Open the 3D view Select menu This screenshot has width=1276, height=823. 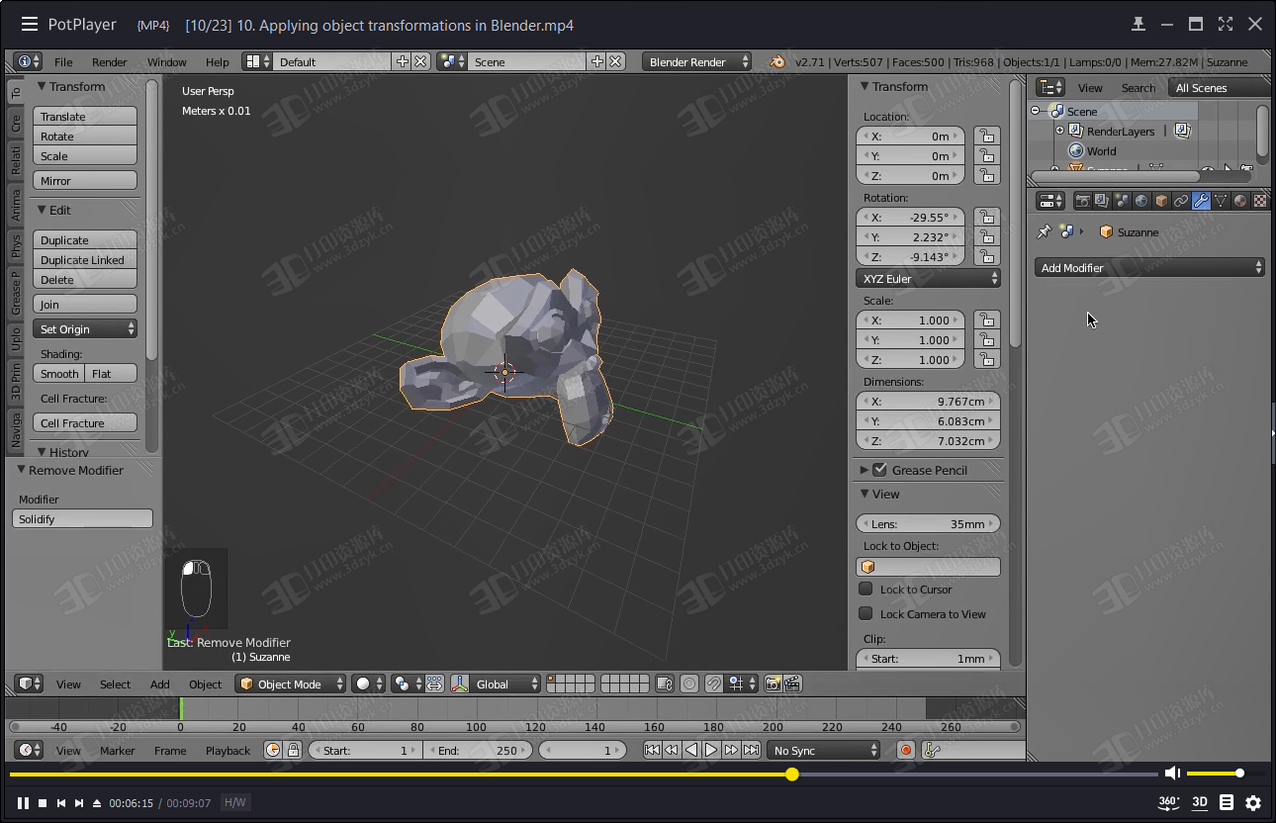(115, 684)
